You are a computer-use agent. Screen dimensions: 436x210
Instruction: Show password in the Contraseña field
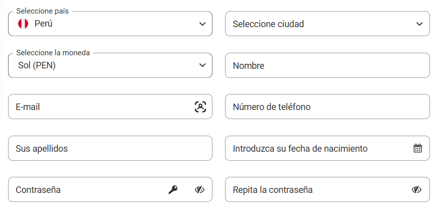point(199,190)
